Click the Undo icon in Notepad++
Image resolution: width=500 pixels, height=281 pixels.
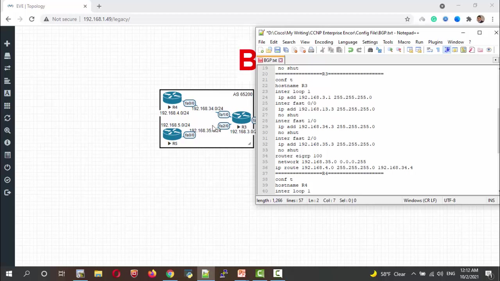[x=350, y=50]
